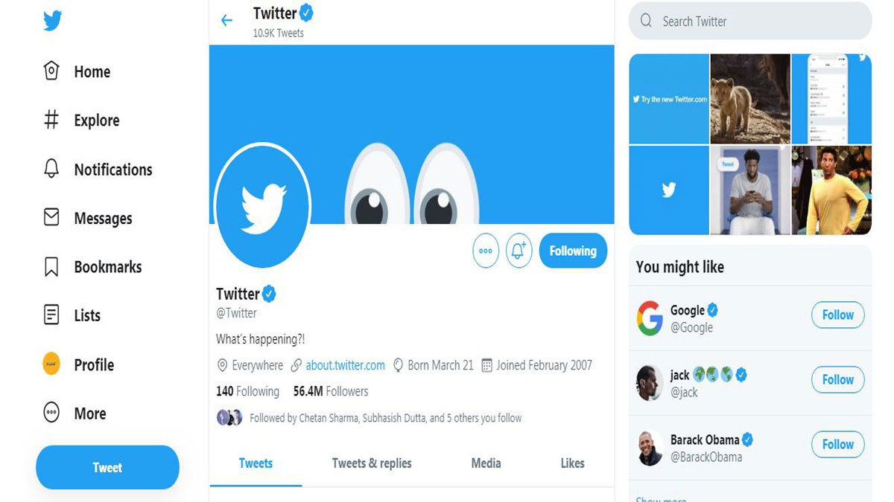The image size is (894, 502).
Task: Click the blue Tweet compose button
Action: click(107, 467)
